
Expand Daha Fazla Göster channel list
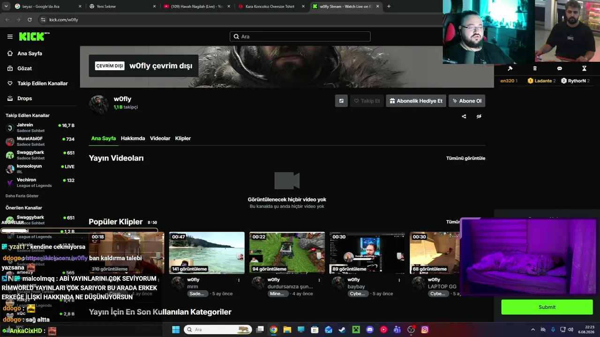click(22, 196)
